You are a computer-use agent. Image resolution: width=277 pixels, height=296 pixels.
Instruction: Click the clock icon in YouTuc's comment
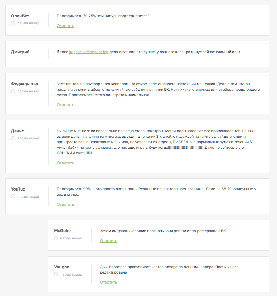[13, 196]
